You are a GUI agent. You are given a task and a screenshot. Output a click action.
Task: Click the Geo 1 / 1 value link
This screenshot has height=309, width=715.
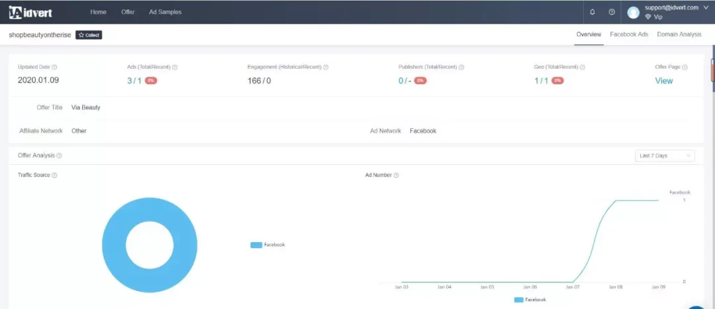tap(542, 81)
